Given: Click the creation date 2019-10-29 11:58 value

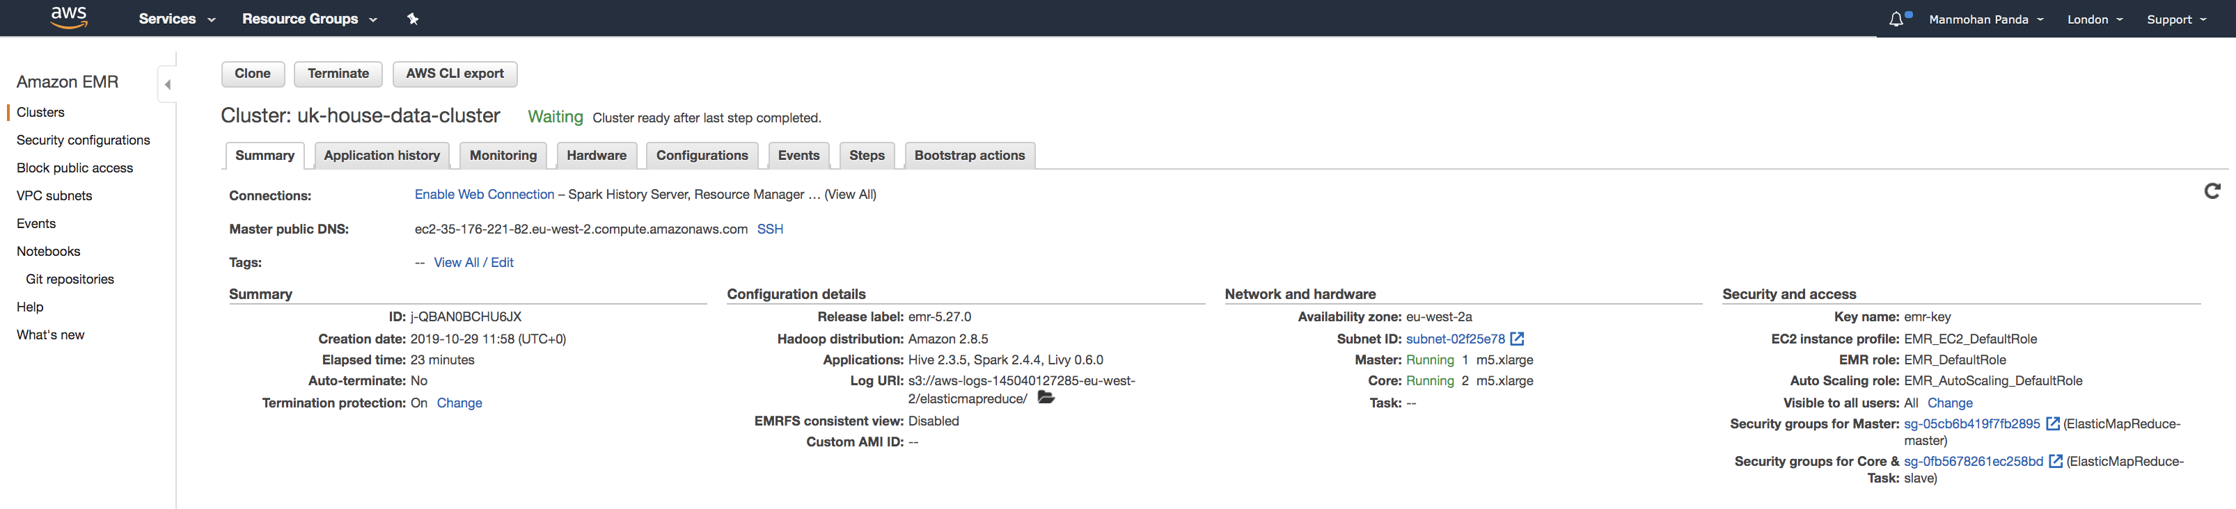Looking at the screenshot, I should point(488,339).
